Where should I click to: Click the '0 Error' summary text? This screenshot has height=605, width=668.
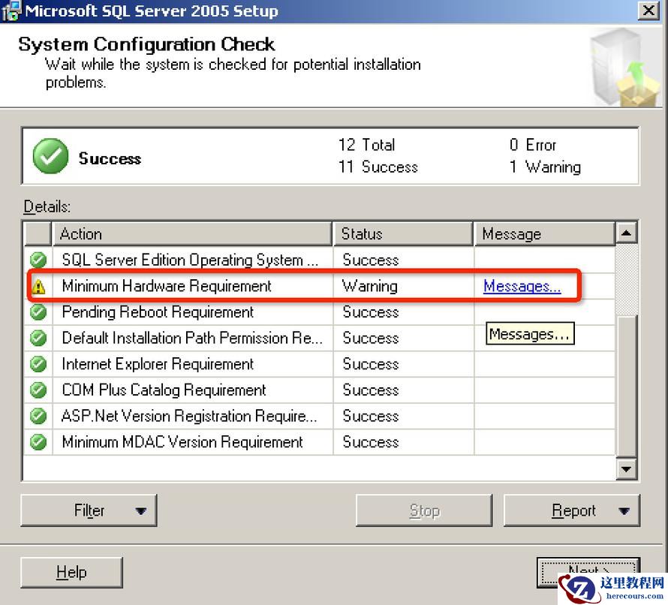coord(533,145)
